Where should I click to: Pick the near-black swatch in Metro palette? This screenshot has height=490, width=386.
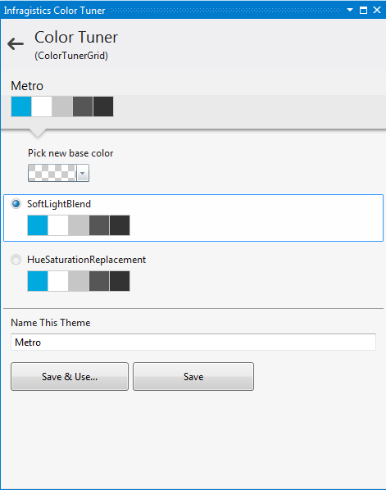[103, 107]
